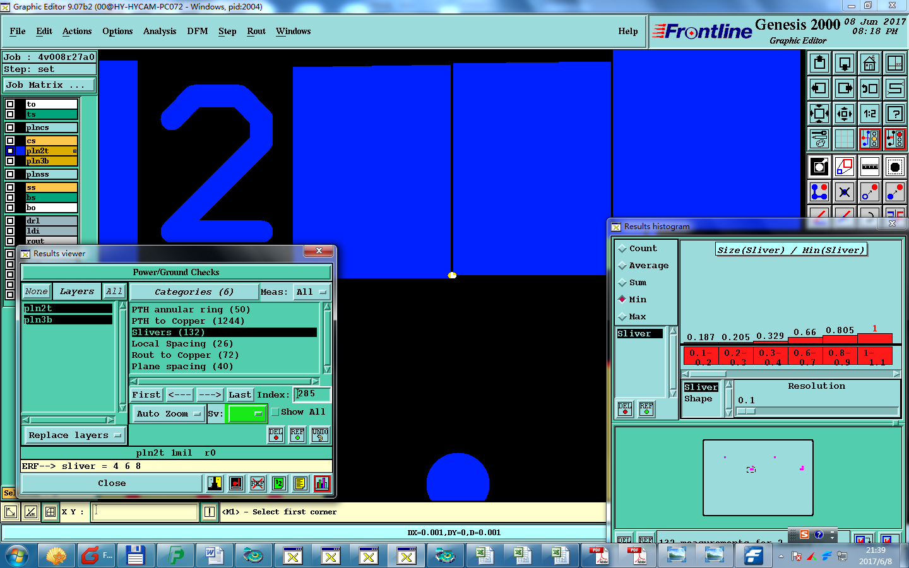The width and height of the screenshot is (909, 568).
Task: Select the pln3b layer in Results viewer
Action: pyautogui.click(x=68, y=319)
